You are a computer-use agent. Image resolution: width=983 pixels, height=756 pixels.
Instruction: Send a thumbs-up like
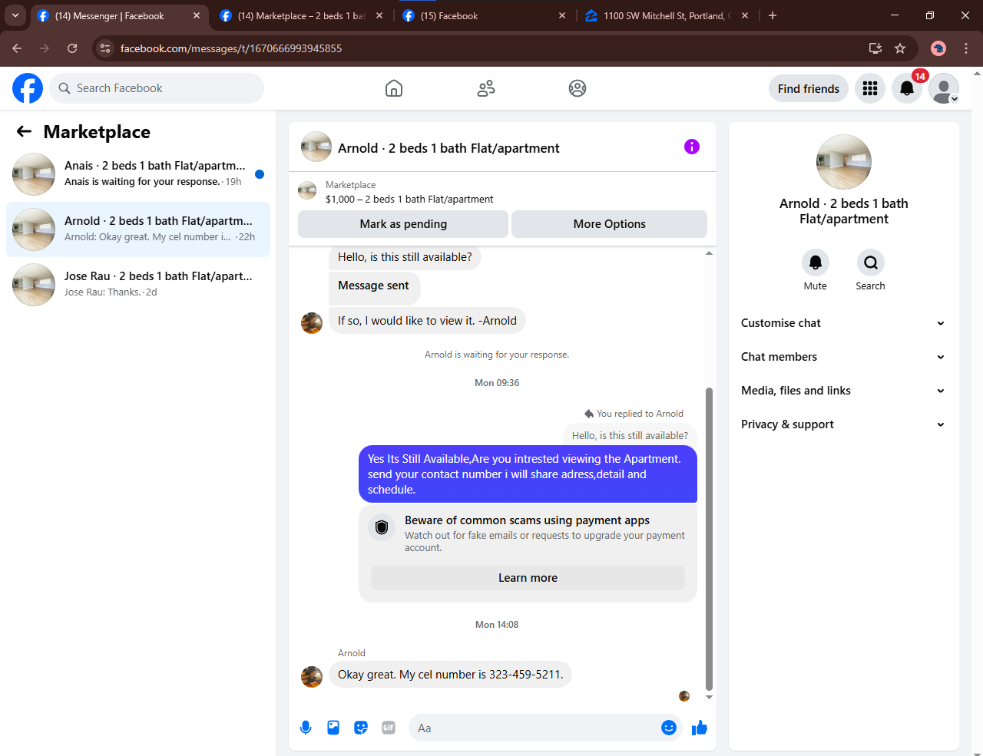(699, 728)
